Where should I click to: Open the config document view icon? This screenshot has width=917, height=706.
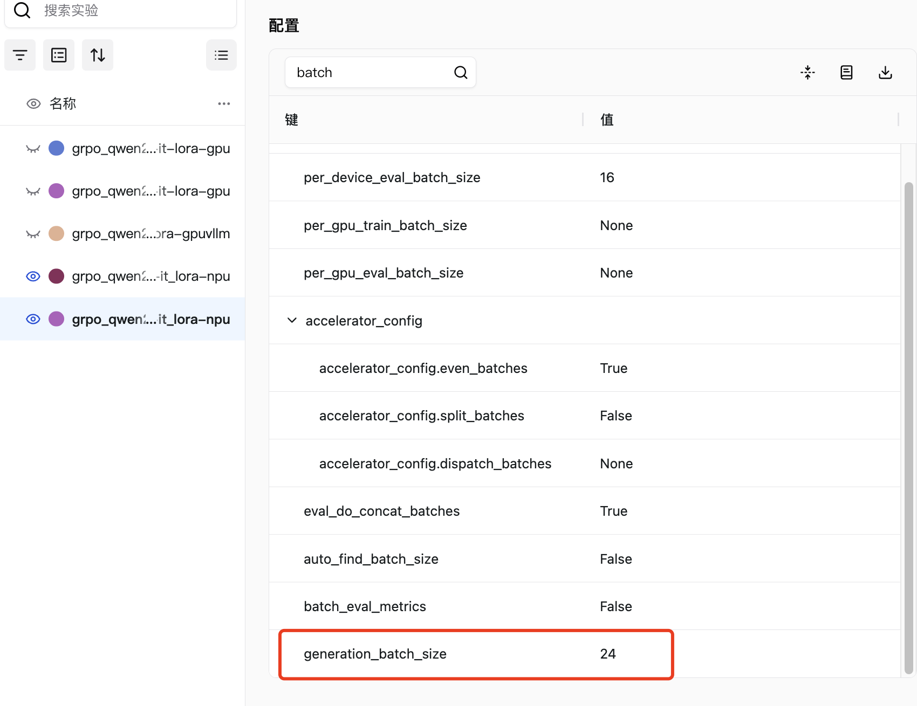coord(846,72)
